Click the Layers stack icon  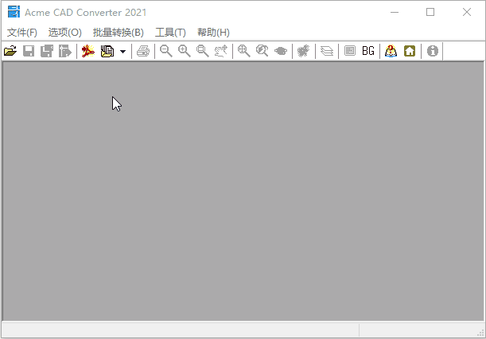point(327,51)
